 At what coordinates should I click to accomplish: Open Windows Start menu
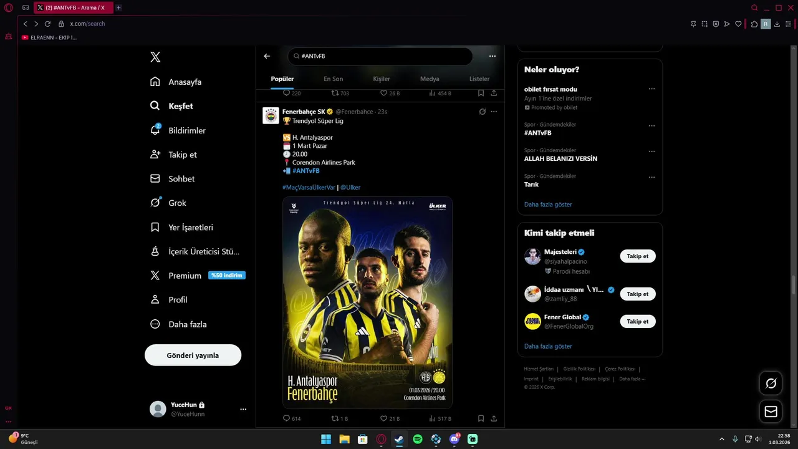pos(326,439)
